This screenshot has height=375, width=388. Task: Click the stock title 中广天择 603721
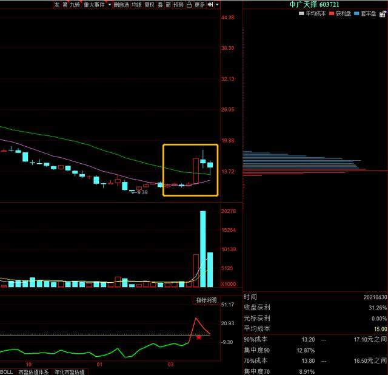pos(314,4)
